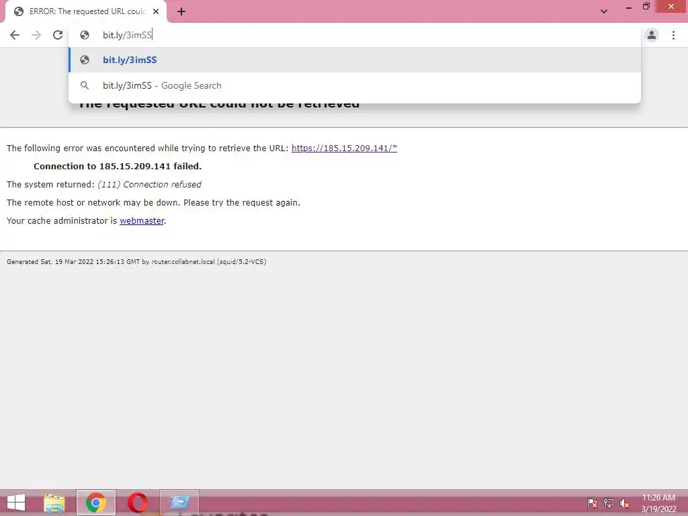Open the Windows Start button
Screen dimensions: 688x516
pyautogui.click(x=16, y=503)
